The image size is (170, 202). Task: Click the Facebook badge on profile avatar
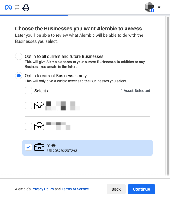pos(152,10)
